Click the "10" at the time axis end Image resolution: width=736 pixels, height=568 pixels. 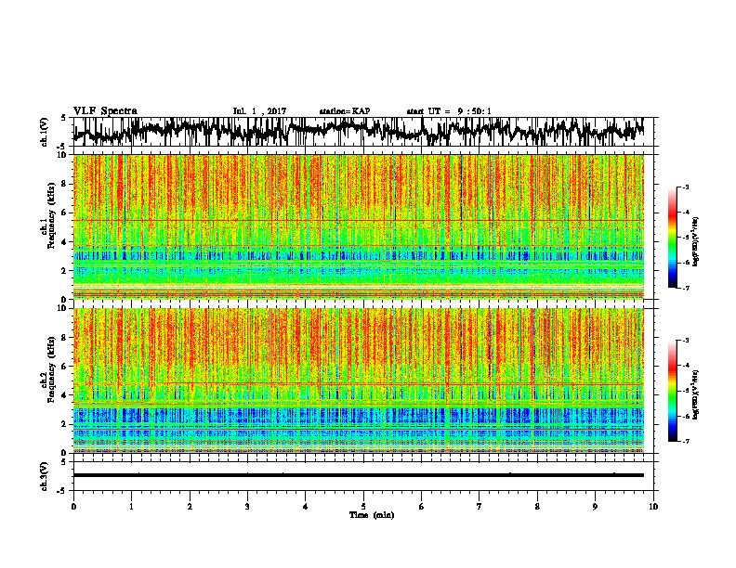653,507
